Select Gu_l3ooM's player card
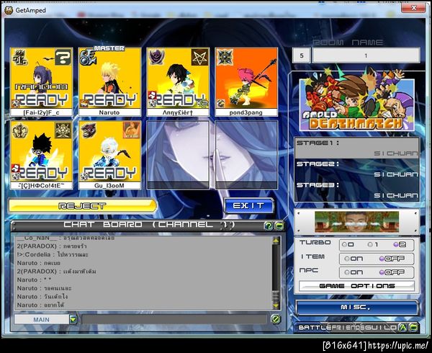This screenshot has height=353, width=432. [x=109, y=155]
